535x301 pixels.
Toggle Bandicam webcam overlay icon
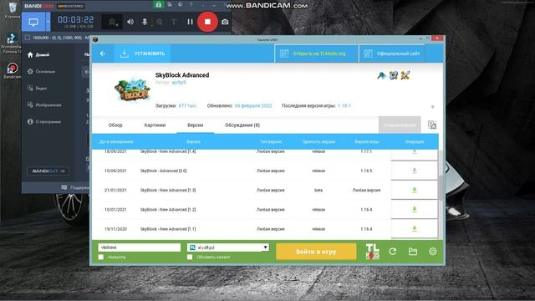click(160, 22)
